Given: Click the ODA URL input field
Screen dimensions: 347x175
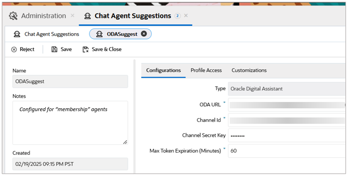Looking at the screenshot, I should tap(286, 105).
